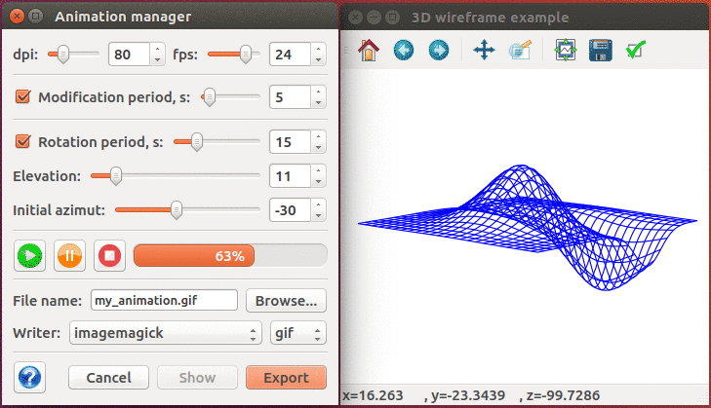Click the Modification period slider handle

[x=209, y=97]
